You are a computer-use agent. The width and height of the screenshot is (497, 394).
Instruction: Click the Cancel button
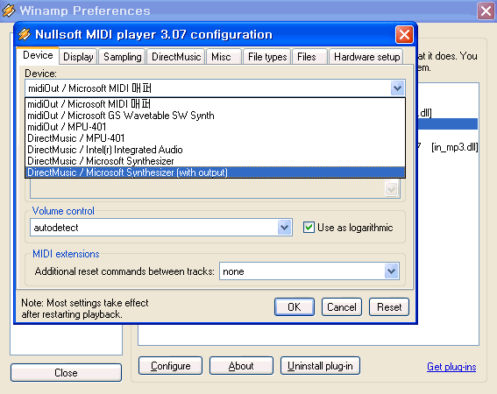pos(342,307)
